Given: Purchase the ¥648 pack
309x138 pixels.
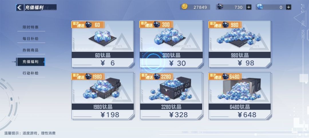Looking at the screenshot, I should 240,96.
